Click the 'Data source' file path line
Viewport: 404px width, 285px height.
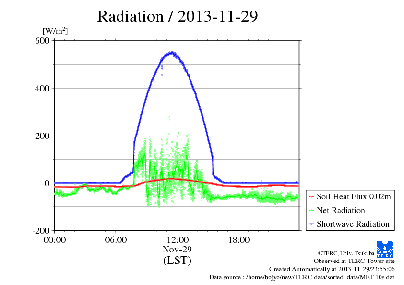(302, 277)
